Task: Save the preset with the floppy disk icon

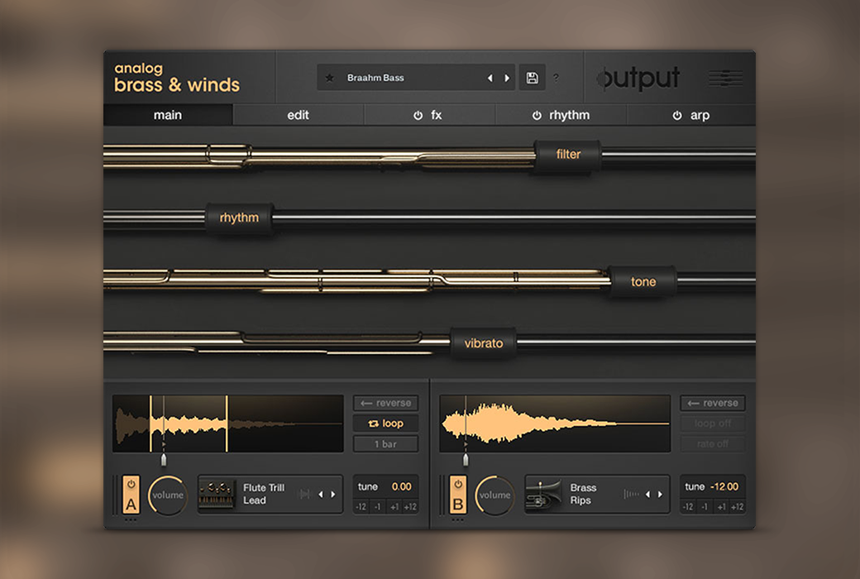Action: (532, 78)
